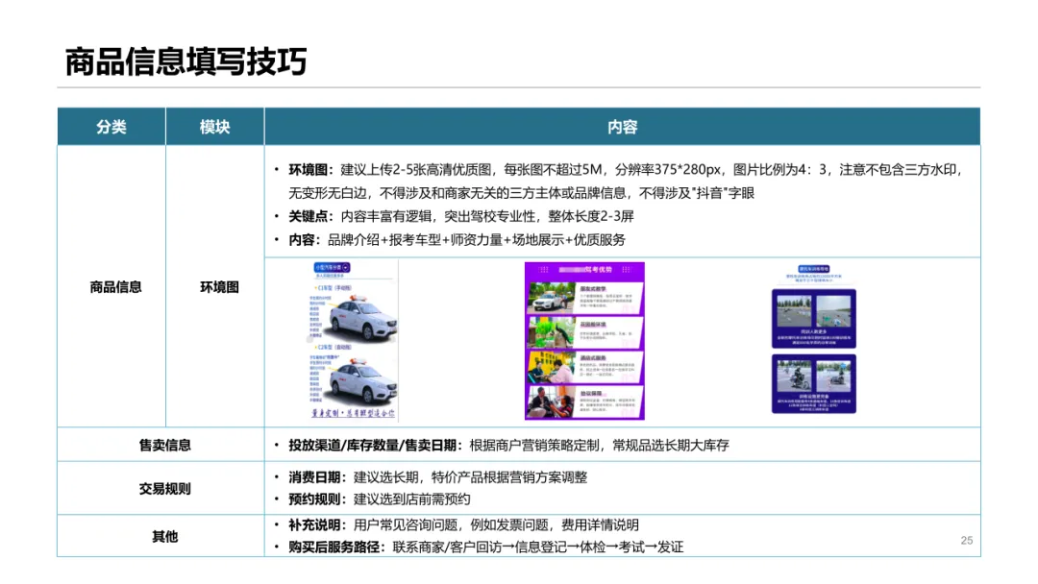Open the white training car sample image
1038x584 pixels.
354,341
